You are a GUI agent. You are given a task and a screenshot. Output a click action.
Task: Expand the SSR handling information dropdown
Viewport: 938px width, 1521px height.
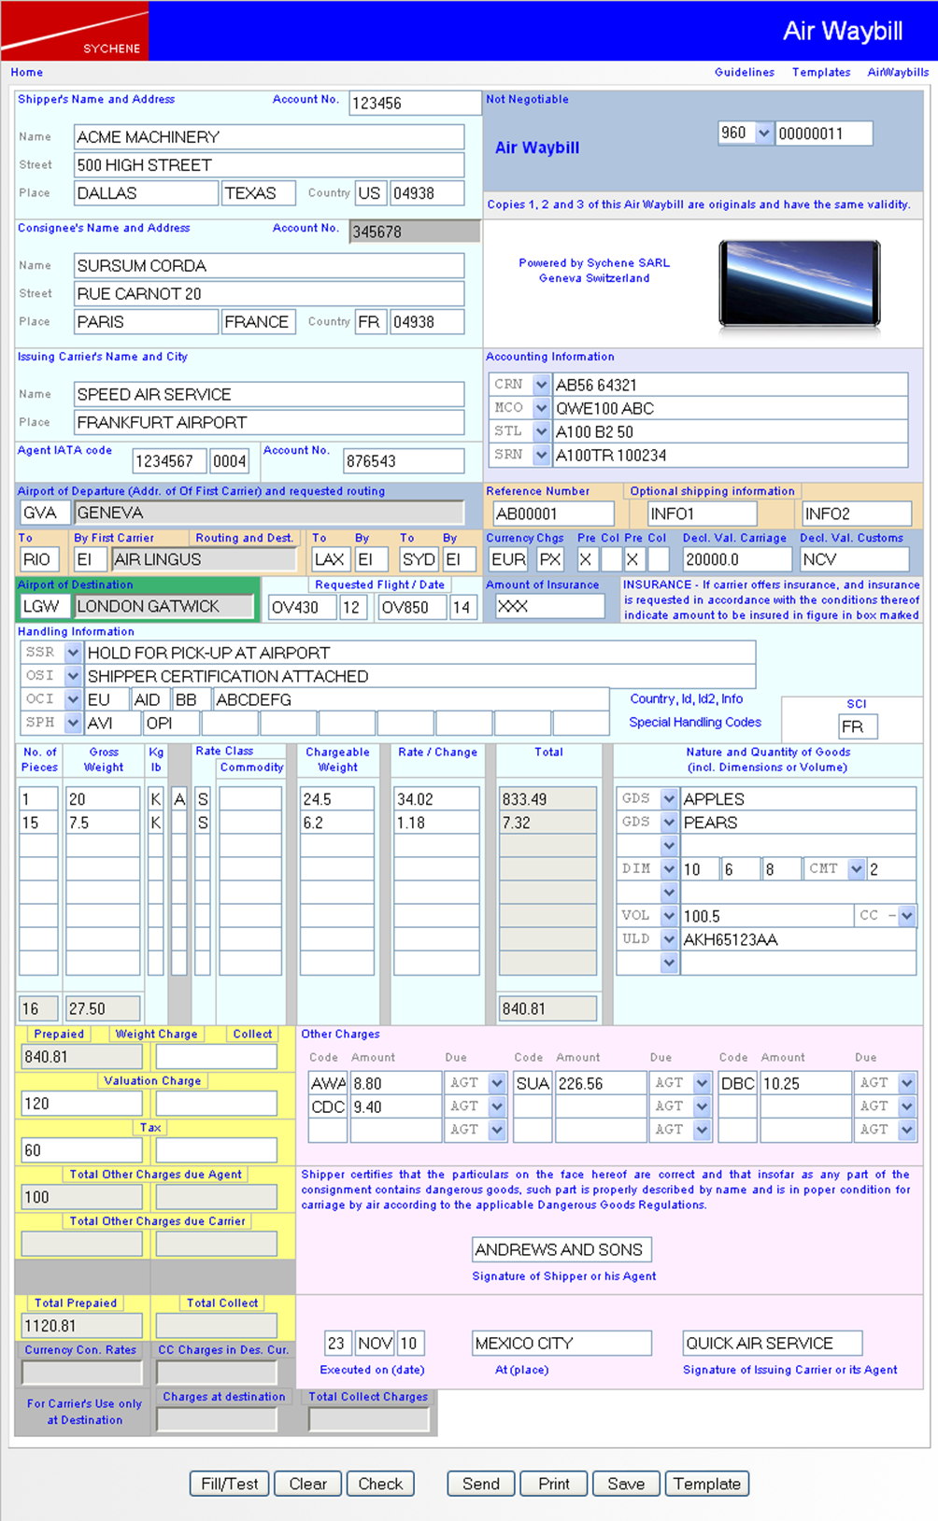point(72,652)
